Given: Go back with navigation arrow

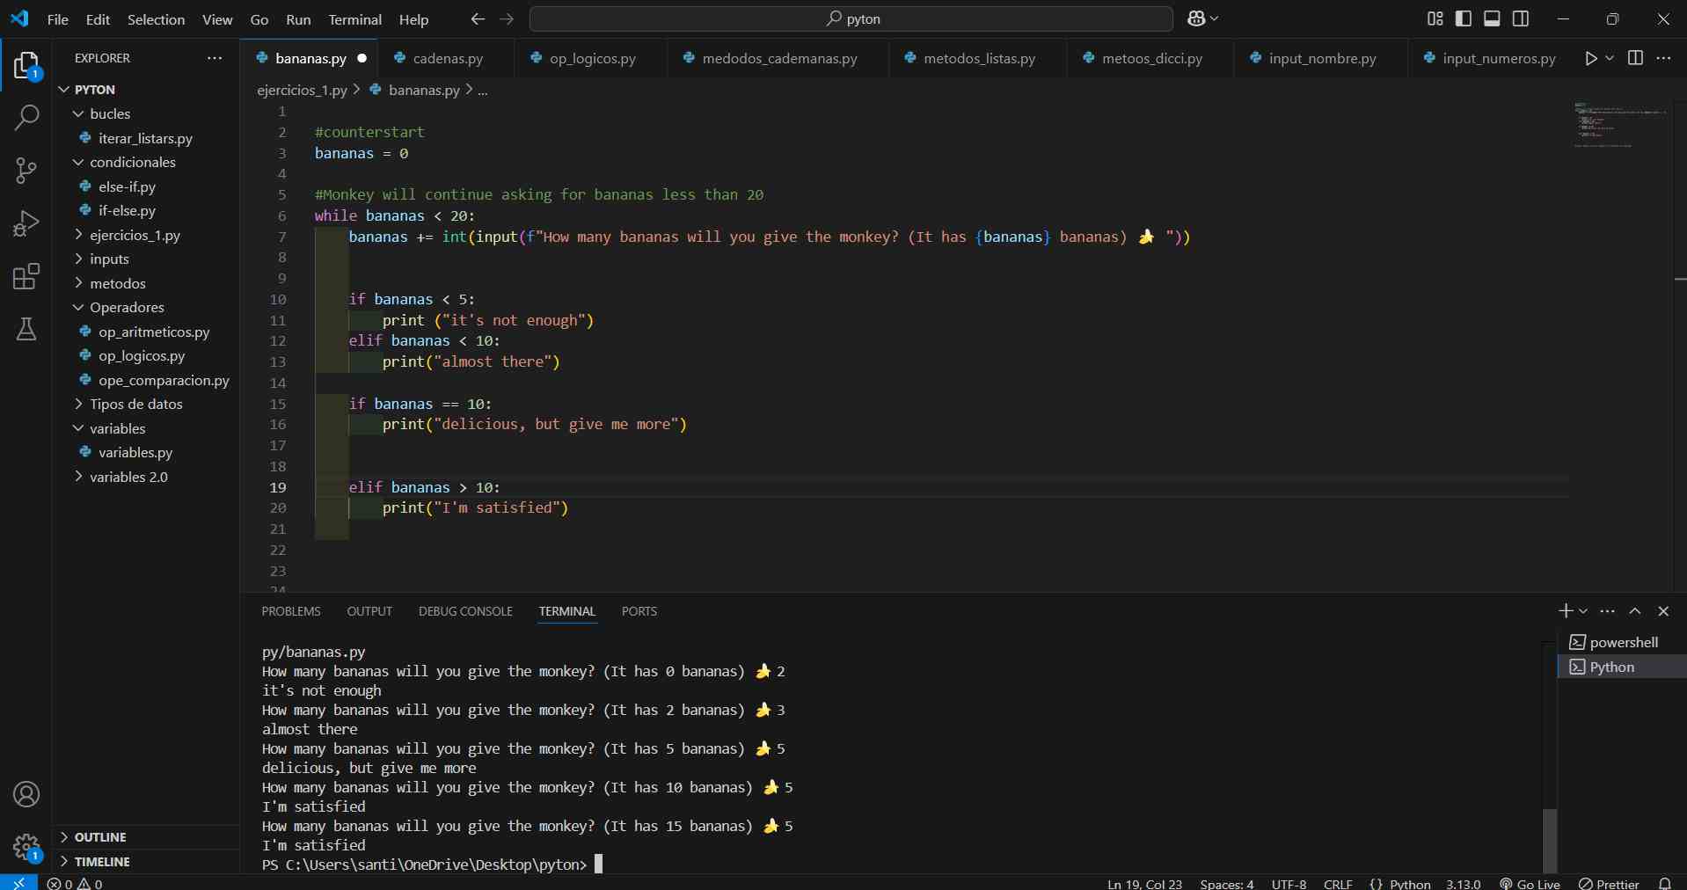Looking at the screenshot, I should click(x=478, y=18).
